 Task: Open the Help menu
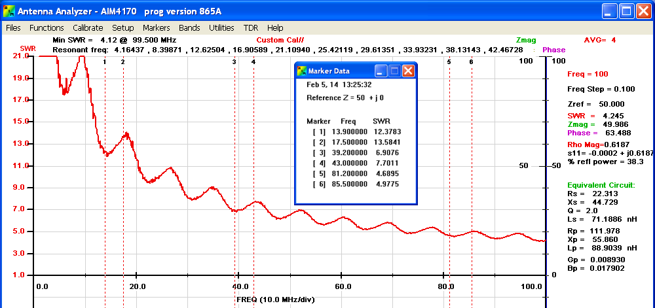[x=275, y=28]
